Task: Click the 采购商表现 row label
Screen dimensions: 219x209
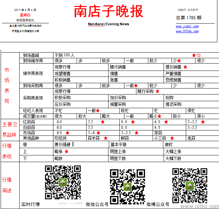Action: pyautogui.click(x=33, y=98)
